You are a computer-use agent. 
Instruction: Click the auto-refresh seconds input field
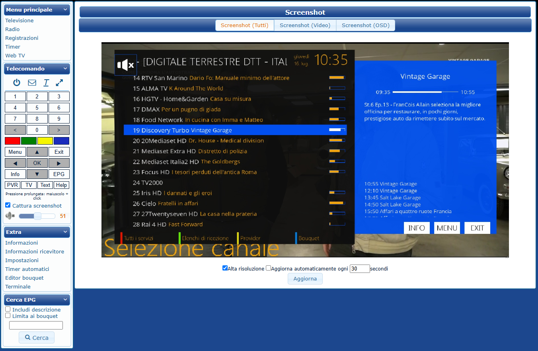pyautogui.click(x=360, y=269)
